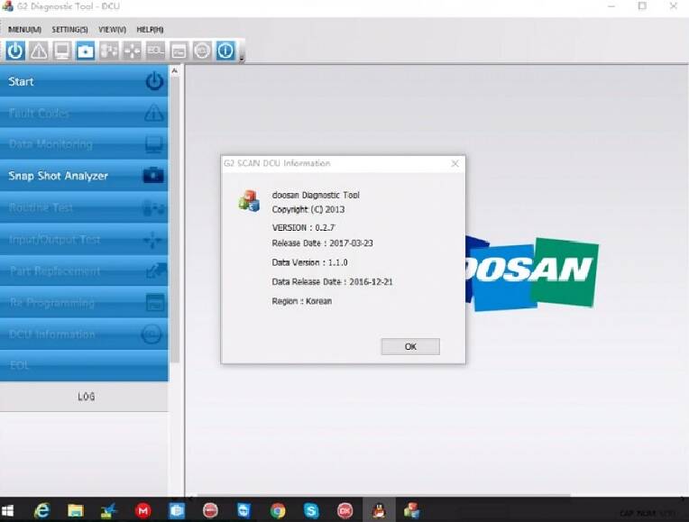Click the Start power icon in the toolbar
This screenshot has height=522, width=689.
[15, 51]
